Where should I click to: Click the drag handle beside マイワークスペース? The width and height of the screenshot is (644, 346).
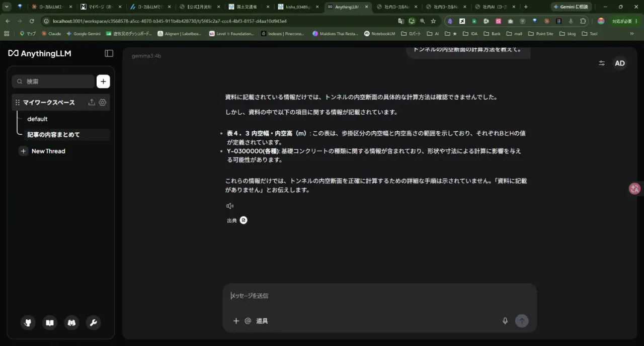point(18,102)
